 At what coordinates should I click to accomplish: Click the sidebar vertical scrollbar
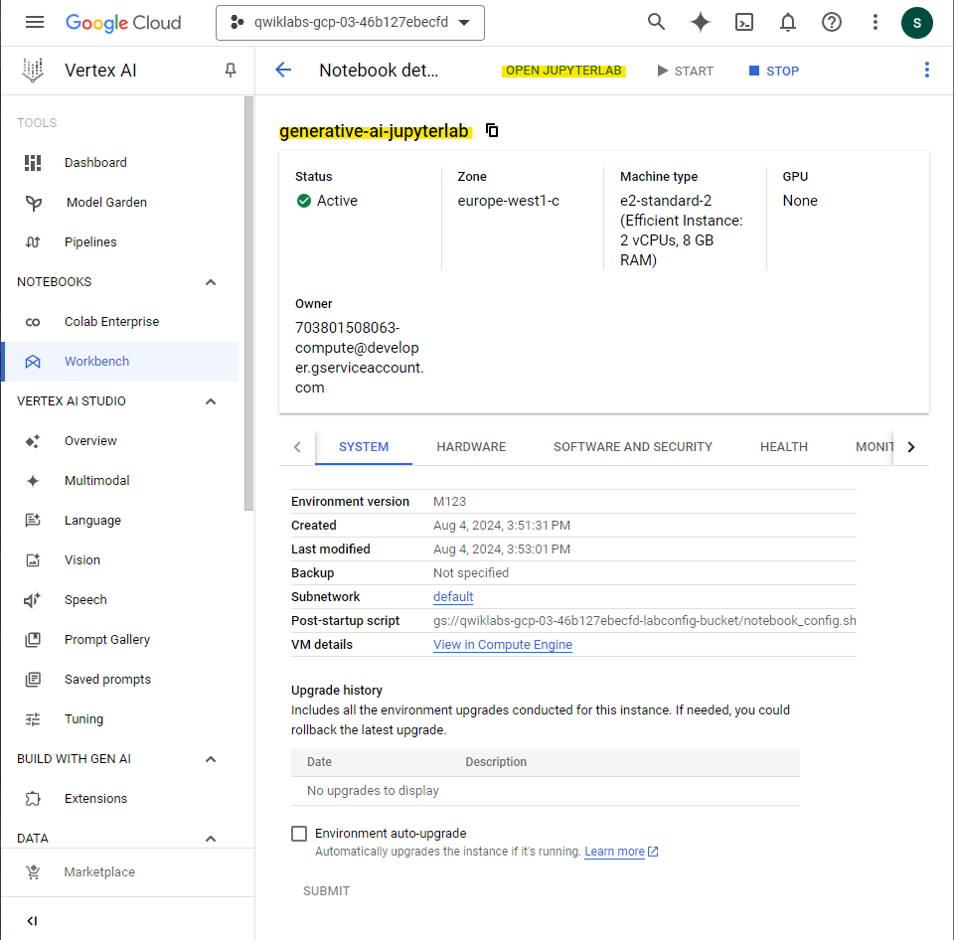(x=248, y=304)
